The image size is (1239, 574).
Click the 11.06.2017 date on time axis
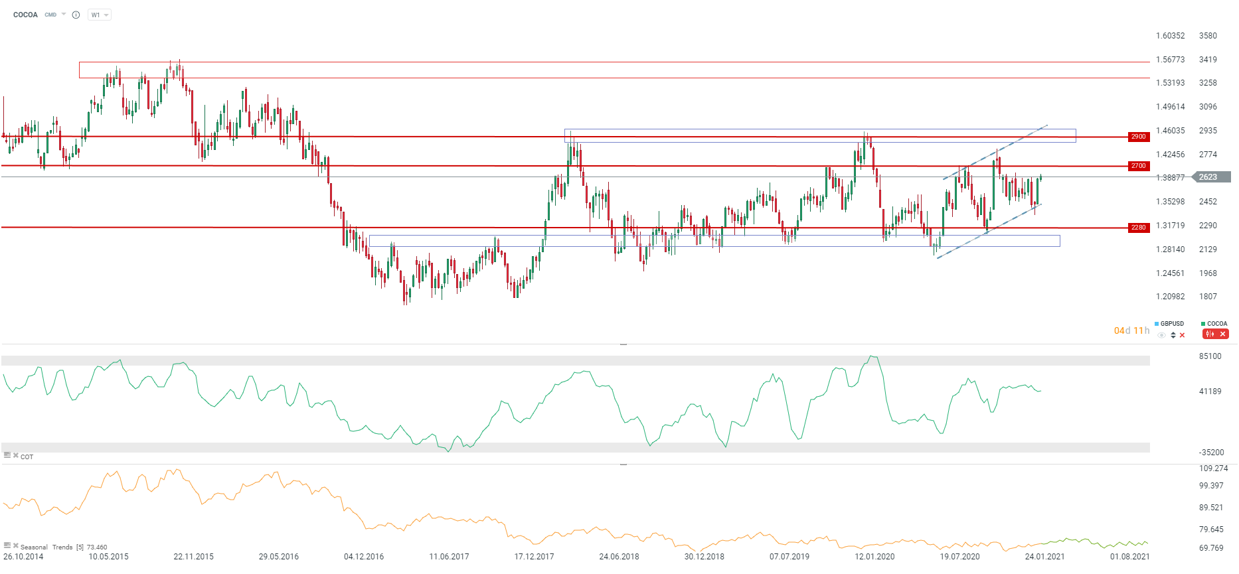[449, 557]
